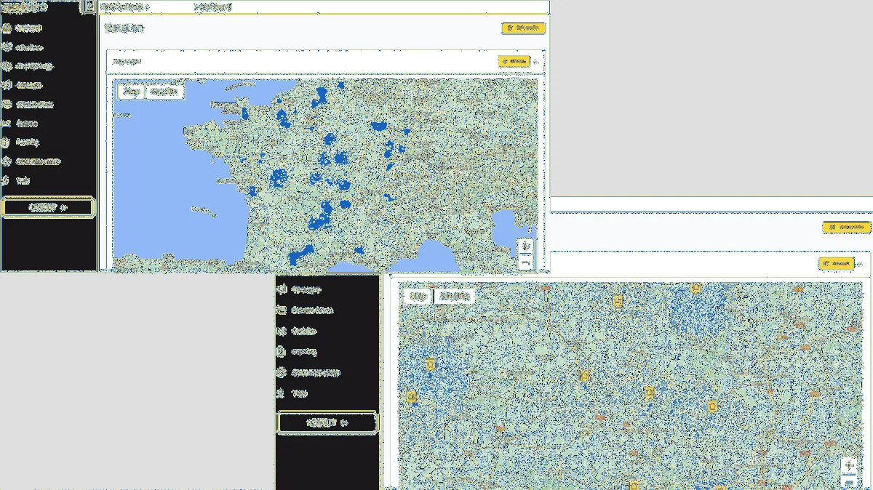Collapse the lower map panel using its header chevron
873x490 pixels.
coord(861,263)
